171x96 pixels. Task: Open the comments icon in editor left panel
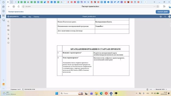point(8,26)
